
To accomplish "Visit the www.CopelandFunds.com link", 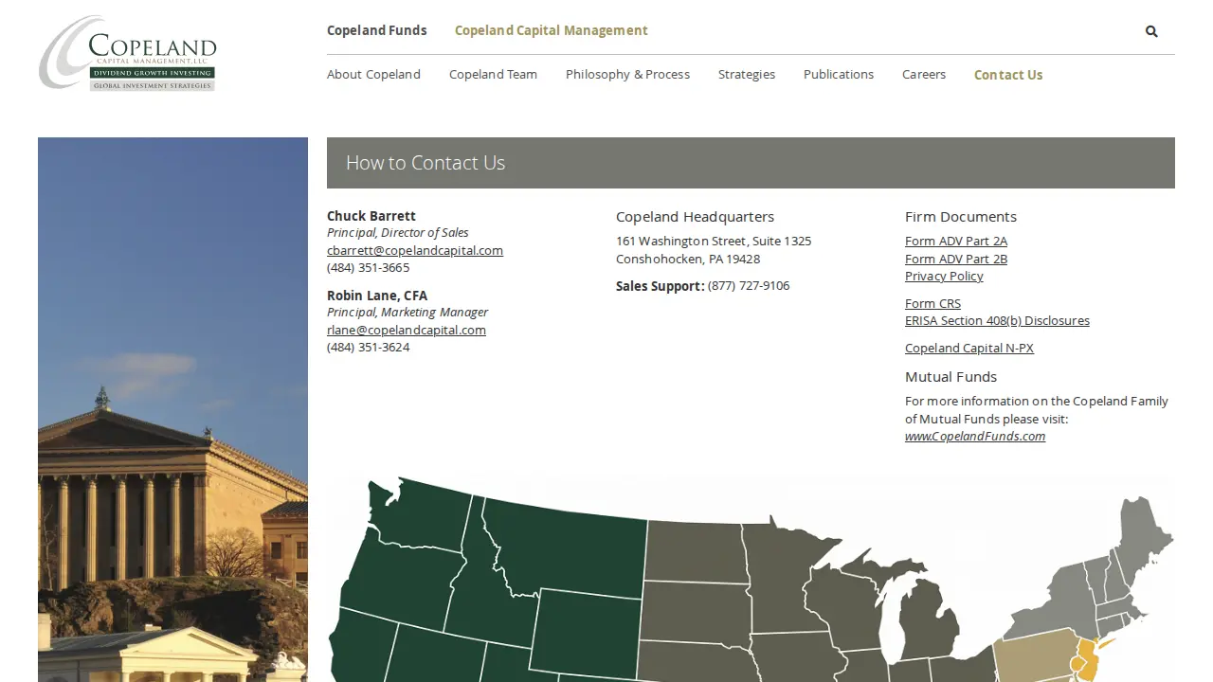I will pyautogui.click(x=975, y=436).
